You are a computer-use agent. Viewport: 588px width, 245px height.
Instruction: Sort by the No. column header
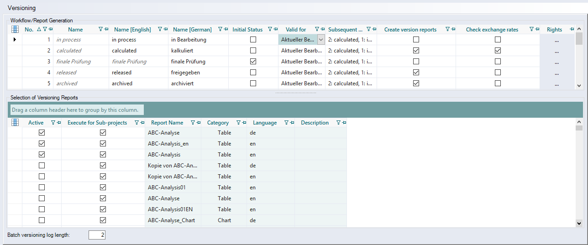(x=29, y=29)
